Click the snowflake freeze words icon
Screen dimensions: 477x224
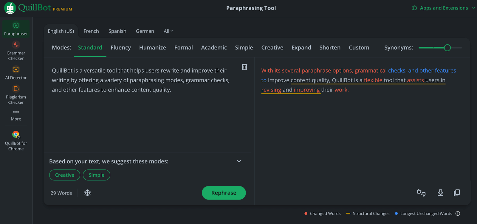click(87, 193)
